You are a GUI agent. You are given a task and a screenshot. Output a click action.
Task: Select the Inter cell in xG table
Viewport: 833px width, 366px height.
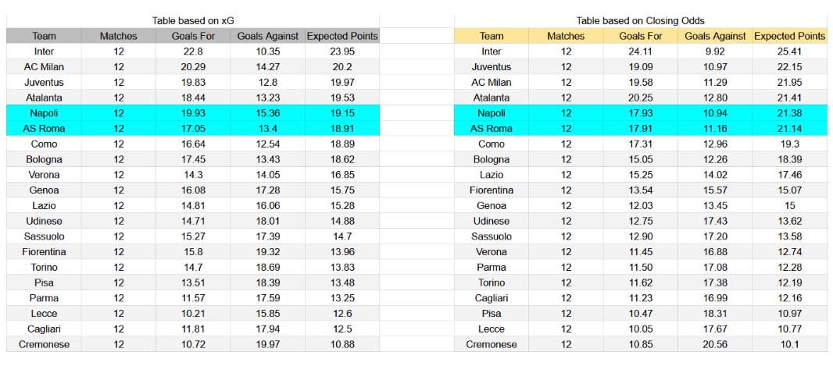tap(44, 52)
